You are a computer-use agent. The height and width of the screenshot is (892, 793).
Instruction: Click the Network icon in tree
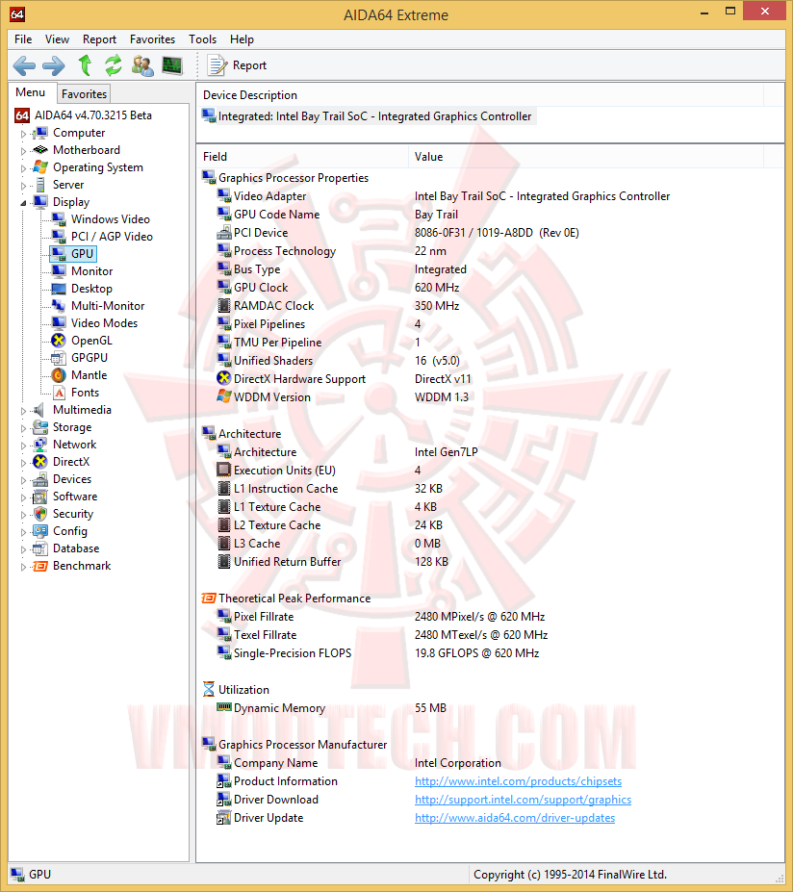tap(39, 445)
